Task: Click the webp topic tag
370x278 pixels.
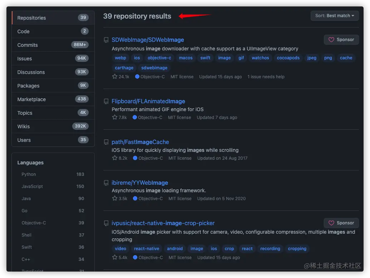Action: (x=120, y=58)
